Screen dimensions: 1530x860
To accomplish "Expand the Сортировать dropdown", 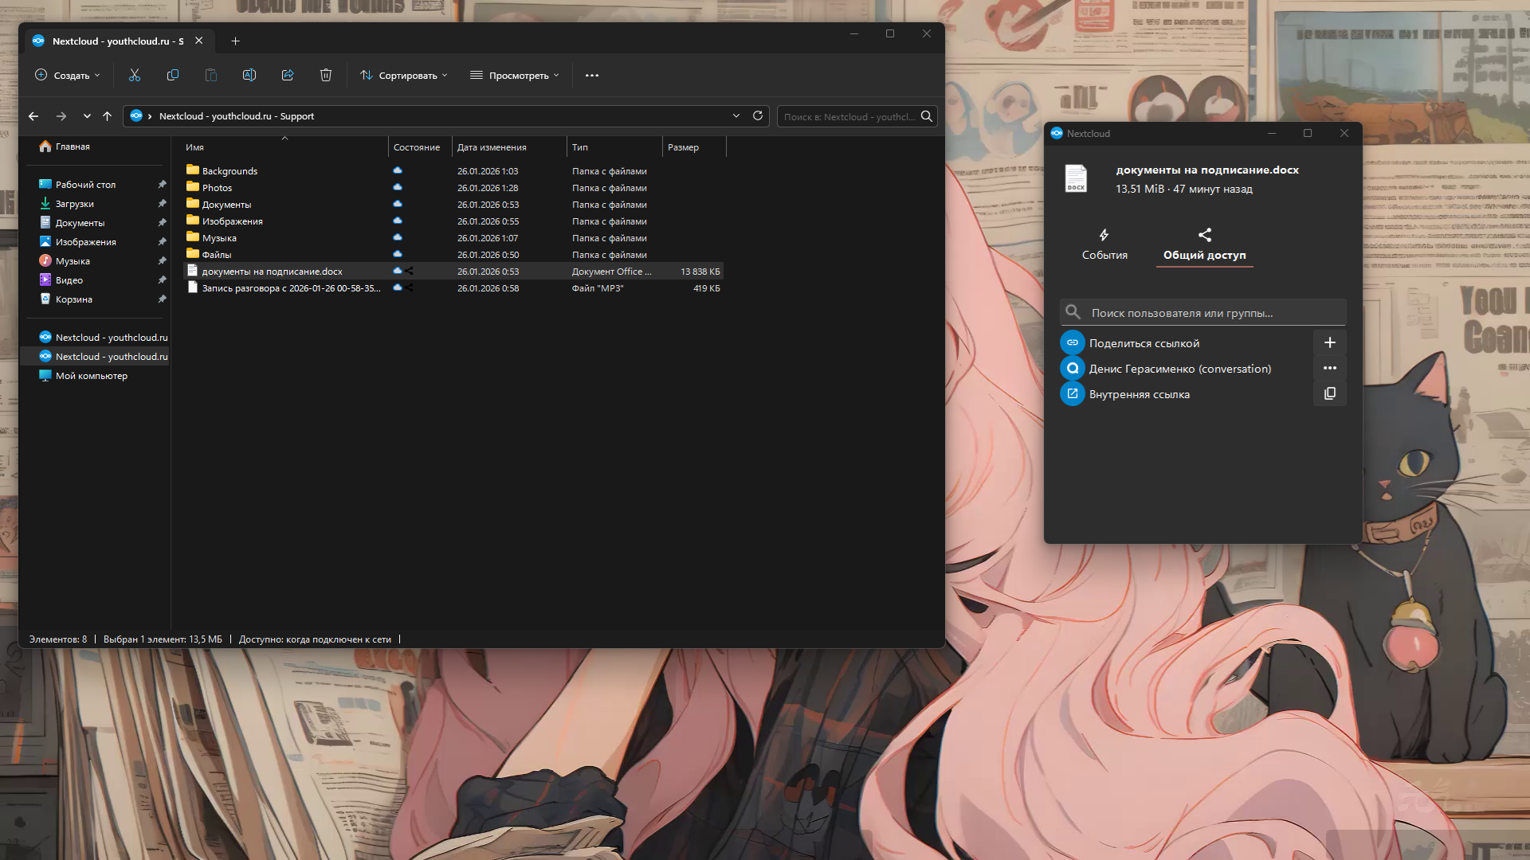I will click(404, 75).
